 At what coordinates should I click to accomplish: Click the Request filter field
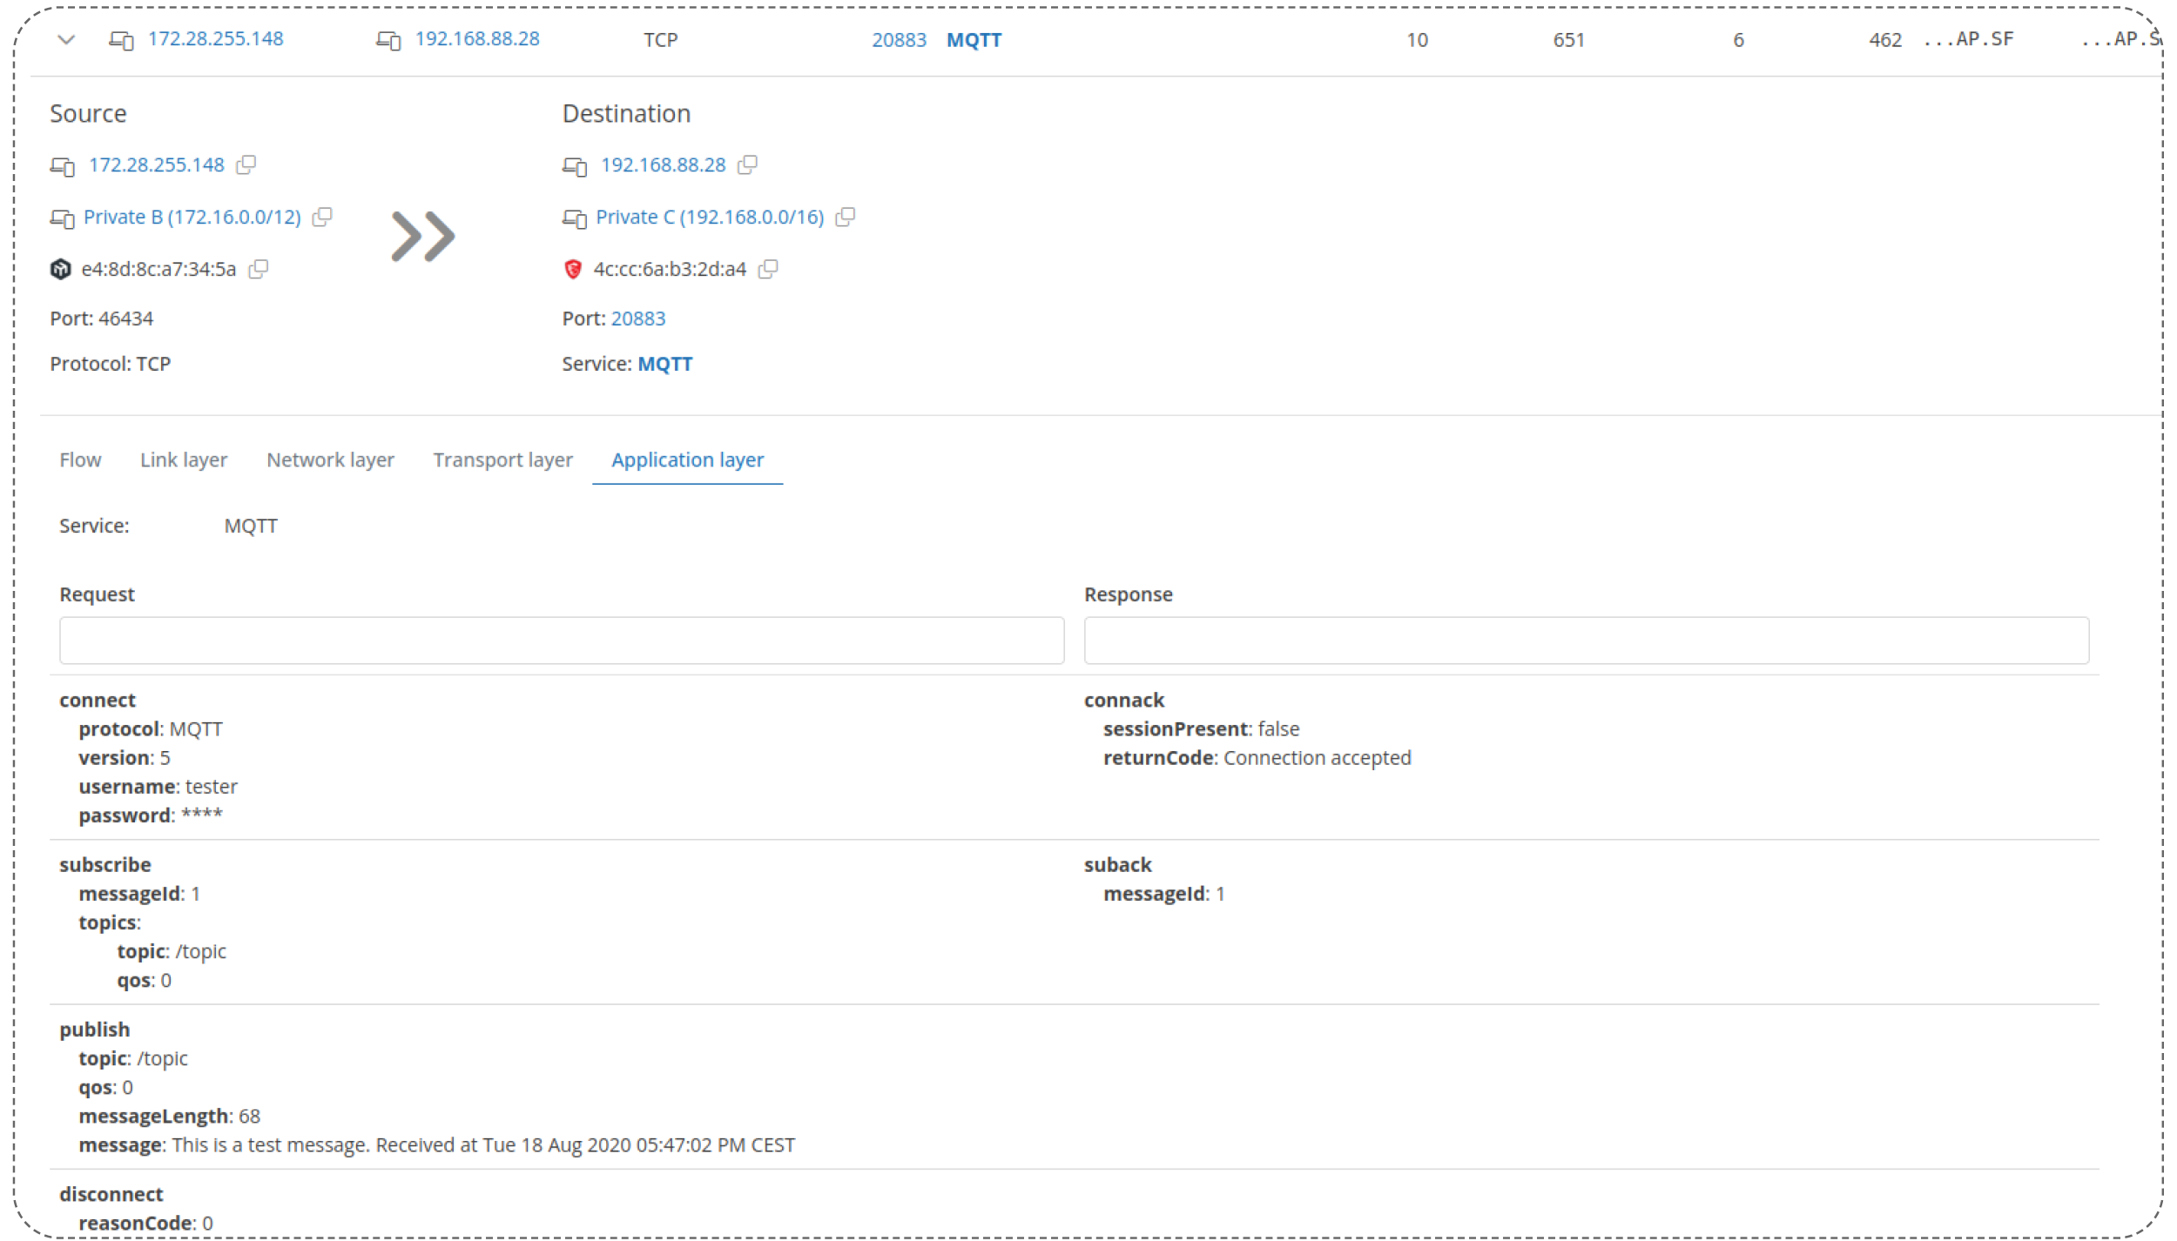(x=562, y=641)
